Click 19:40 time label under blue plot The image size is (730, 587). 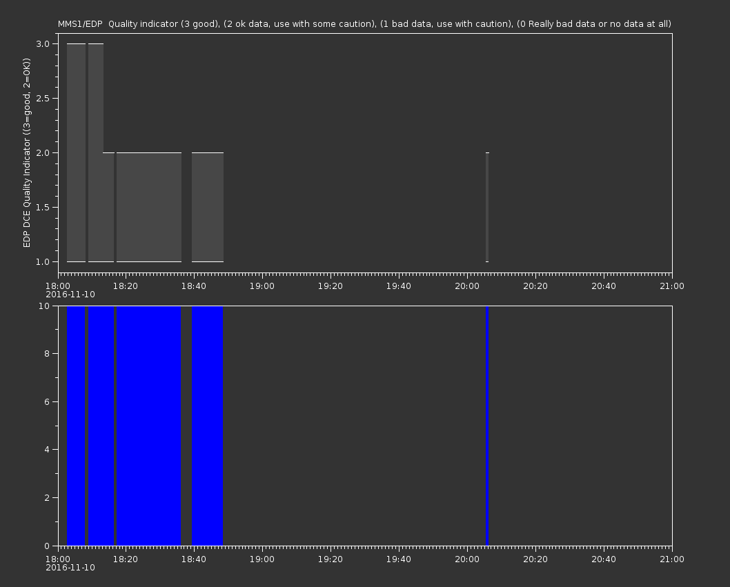(399, 559)
